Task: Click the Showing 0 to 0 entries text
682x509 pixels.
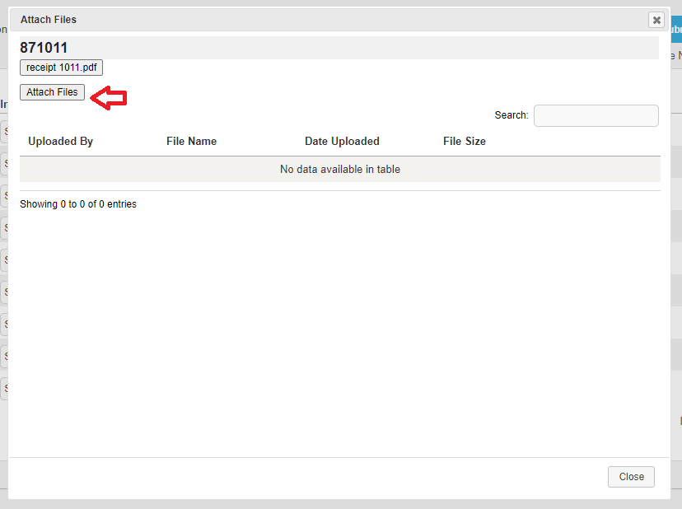Action: (x=78, y=204)
